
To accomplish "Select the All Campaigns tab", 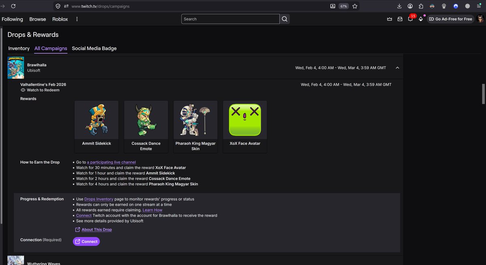I will 51,48.
